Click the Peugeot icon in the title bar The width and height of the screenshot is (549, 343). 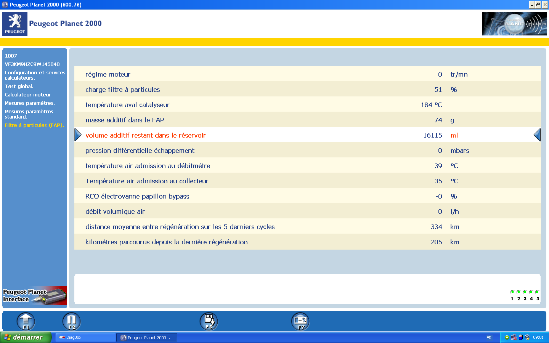click(5, 5)
